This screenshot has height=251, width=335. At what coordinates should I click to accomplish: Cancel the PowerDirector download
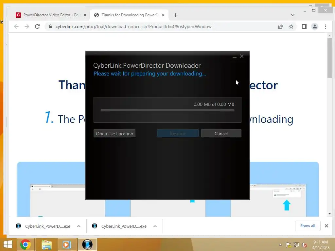click(x=221, y=134)
